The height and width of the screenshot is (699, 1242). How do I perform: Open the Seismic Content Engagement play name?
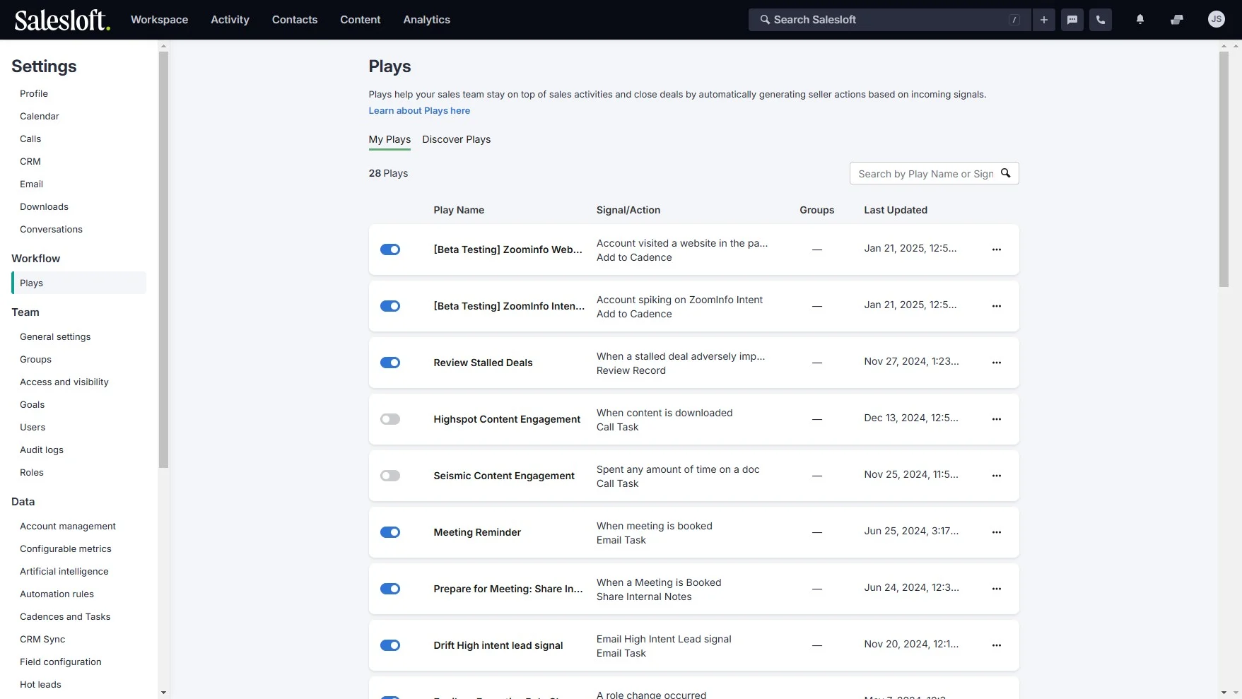point(504,476)
